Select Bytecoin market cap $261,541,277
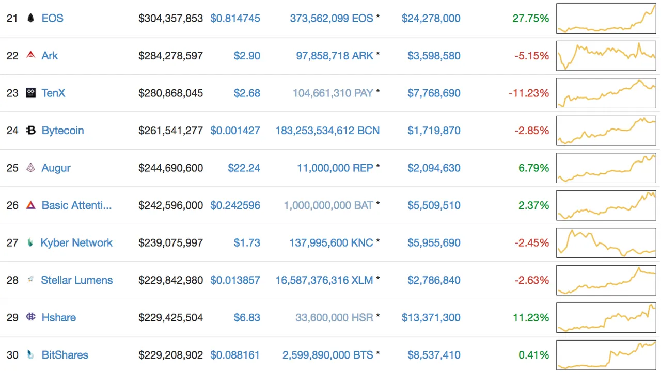The image size is (661, 372). click(x=171, y=131)
